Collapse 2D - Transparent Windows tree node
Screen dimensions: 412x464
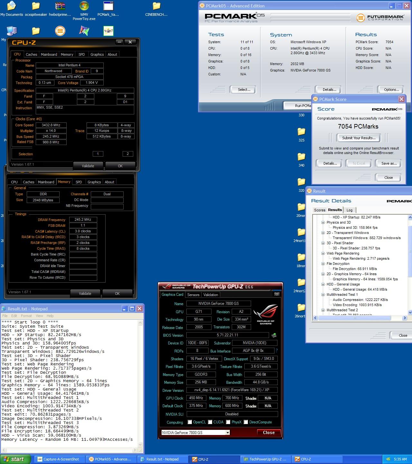tap(323, 233)
